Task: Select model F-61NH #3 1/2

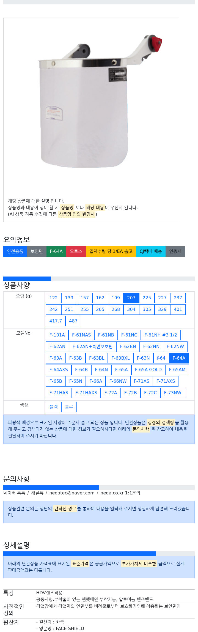Action: (x=161, y=335)
